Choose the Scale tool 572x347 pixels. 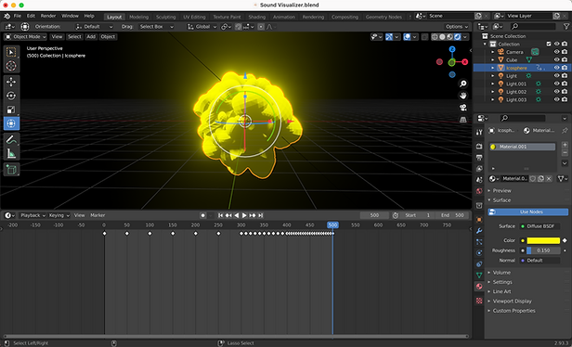click(11, 109)
